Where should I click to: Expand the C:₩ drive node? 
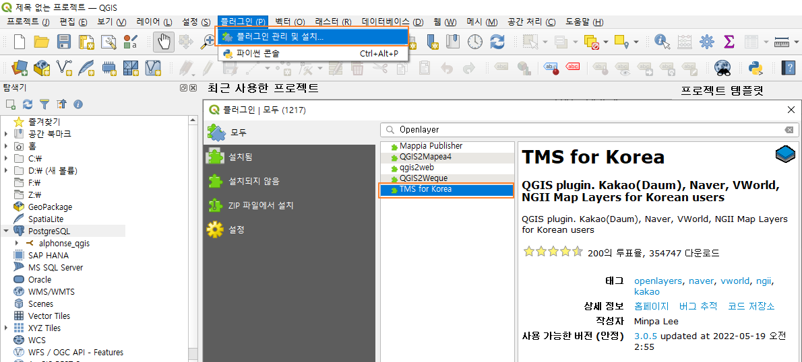click(5, 158)
